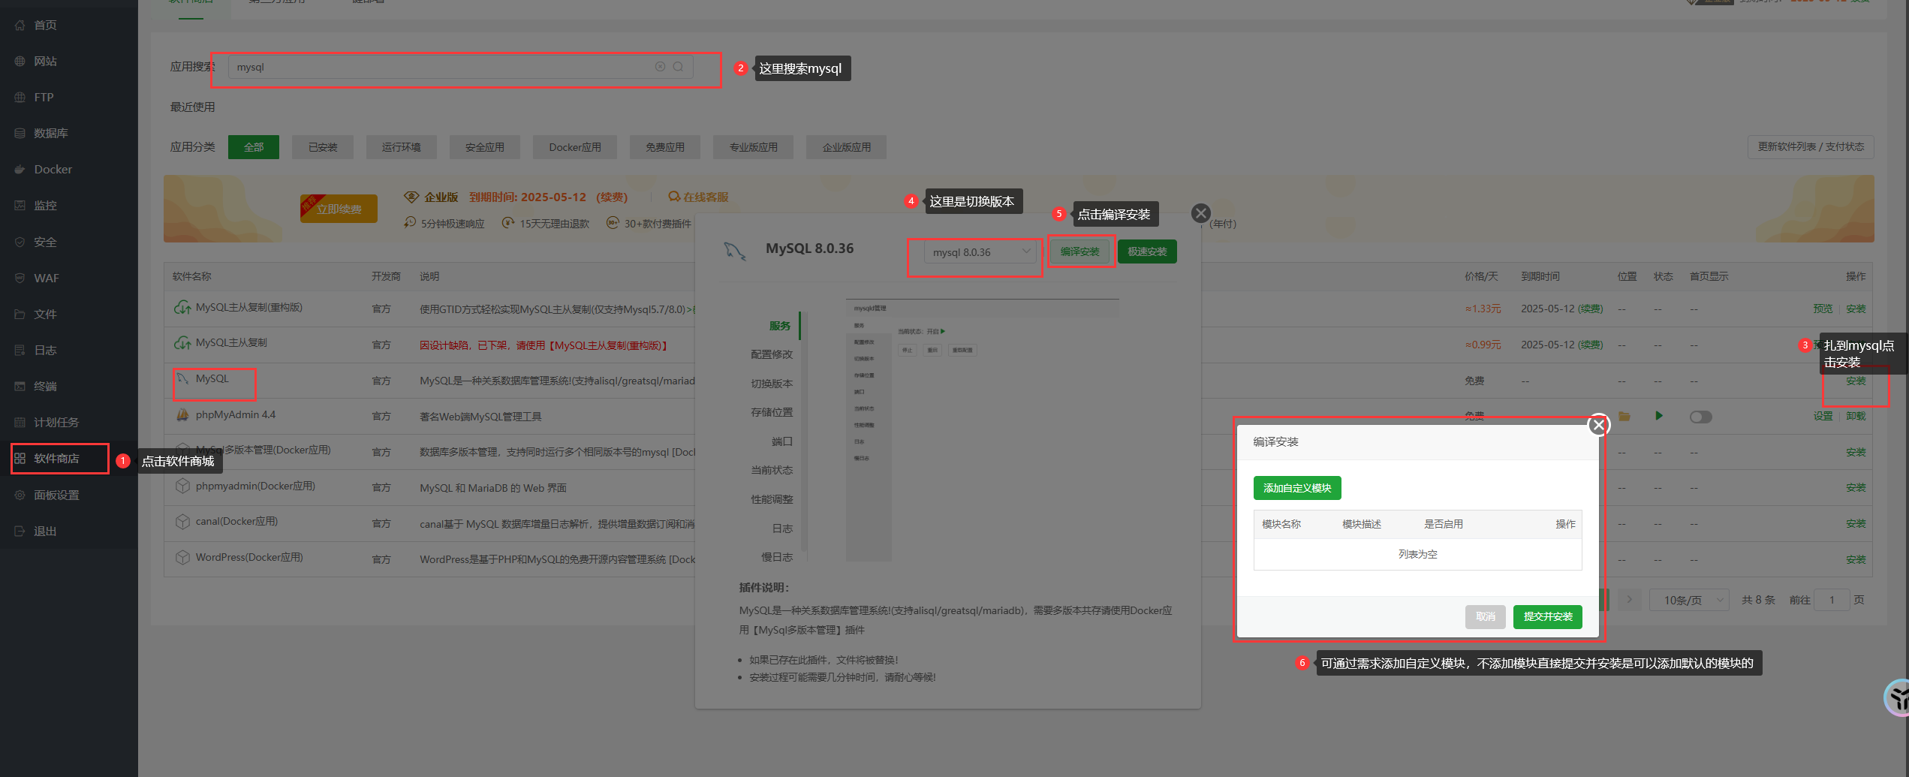Open the 10条/页 page size dropdown

pyautogui.click(x=1689, y=600)
